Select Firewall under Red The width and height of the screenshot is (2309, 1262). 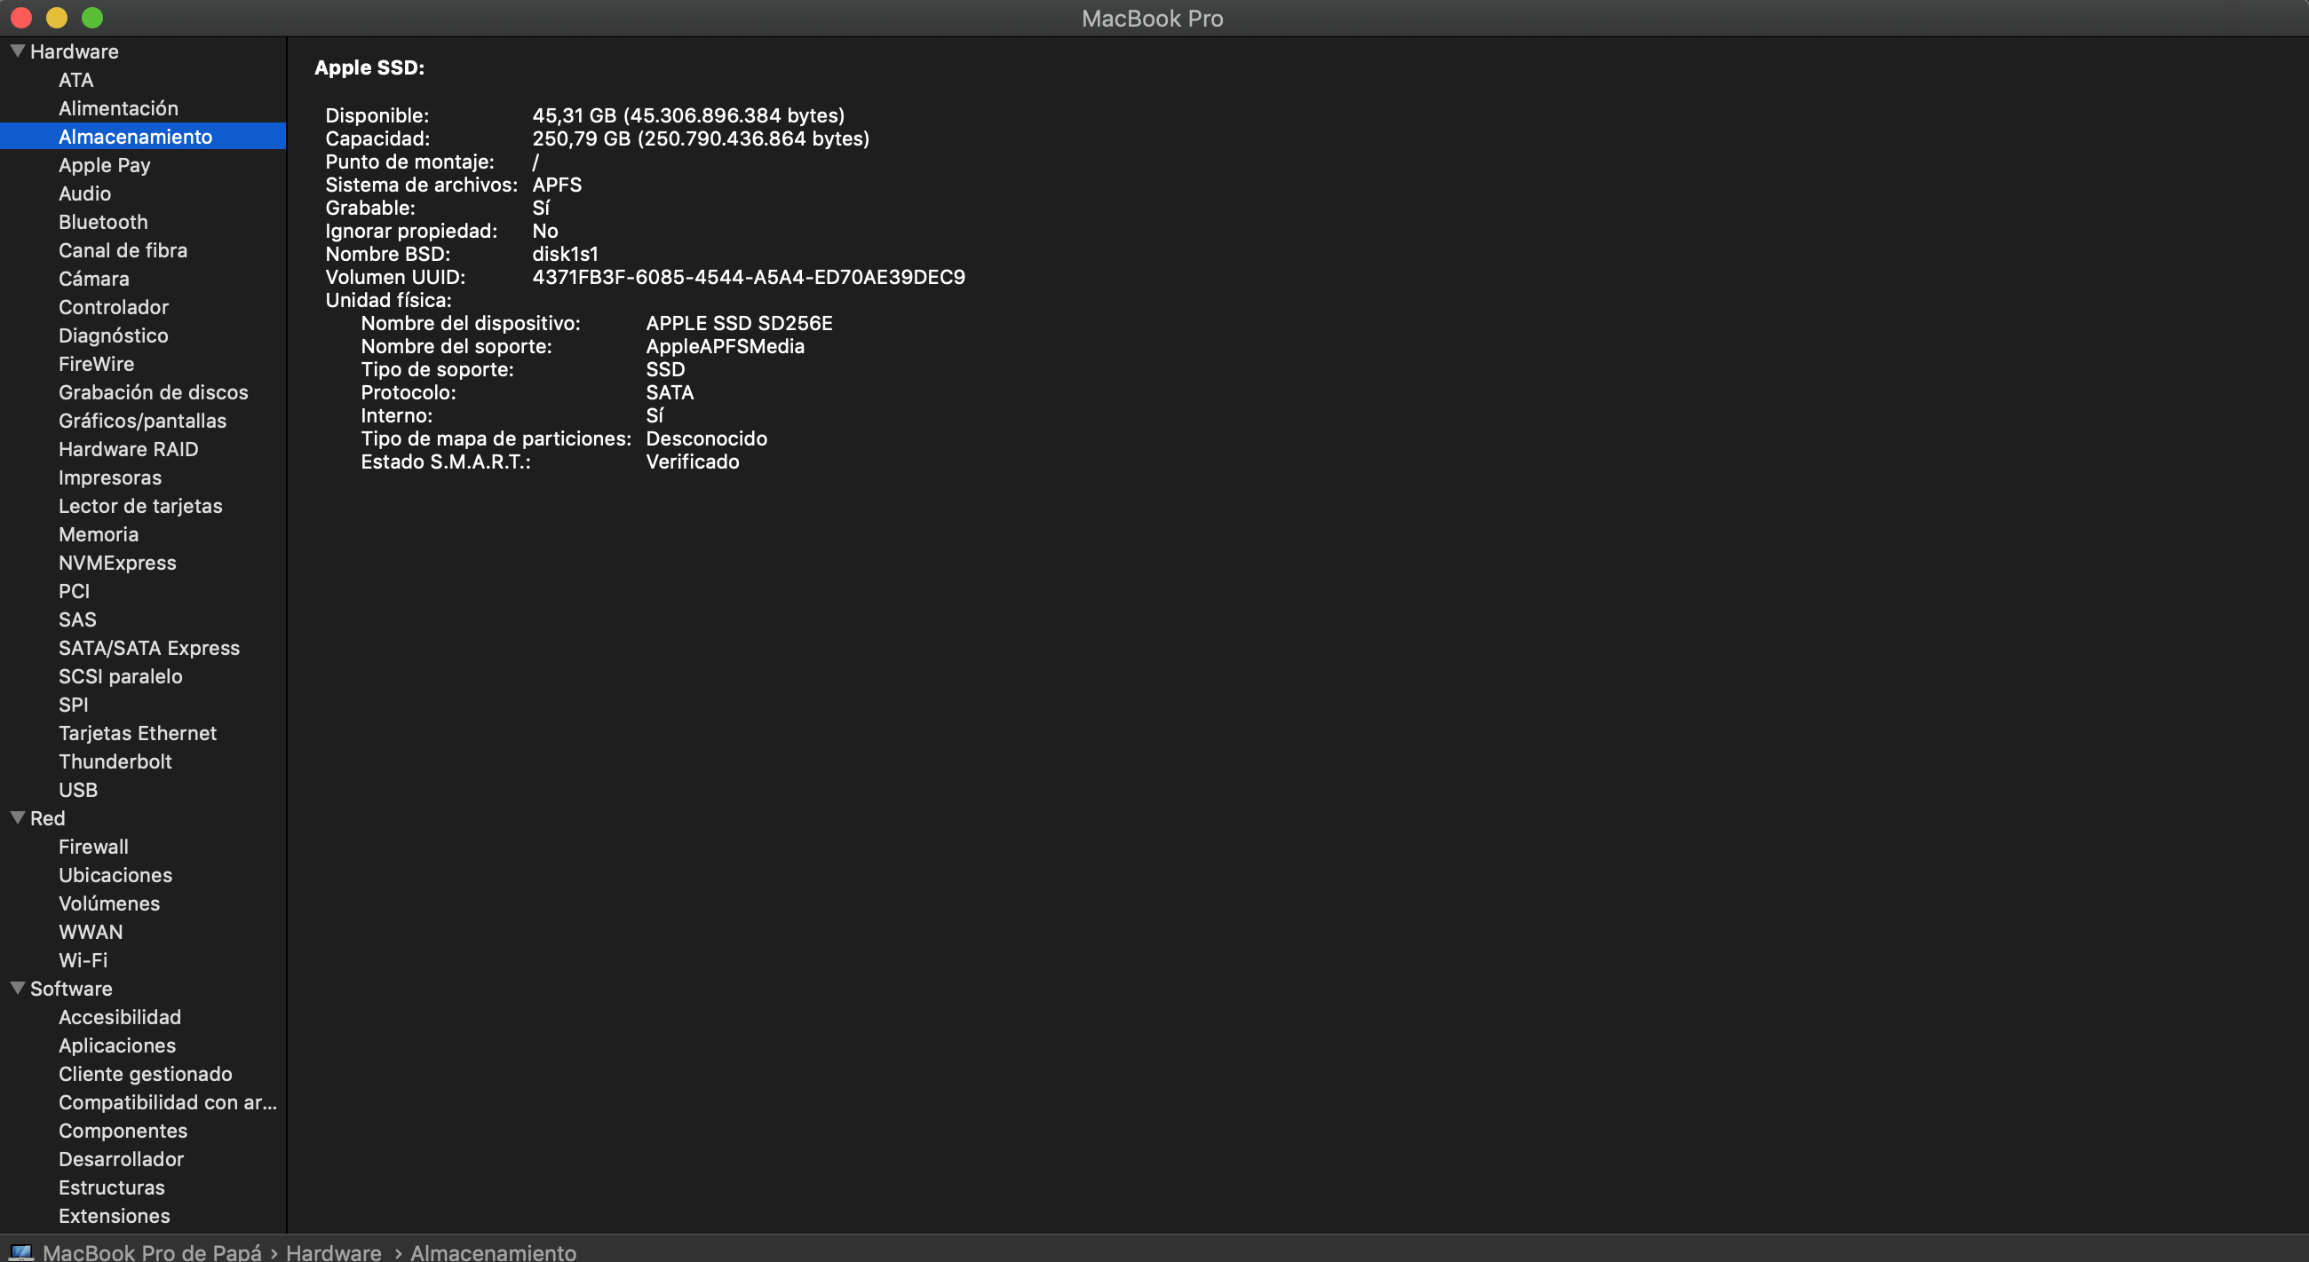coord(93,847)
